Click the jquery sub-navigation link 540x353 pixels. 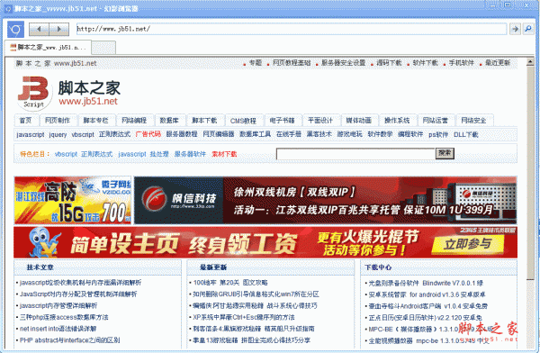pos(58,134)
